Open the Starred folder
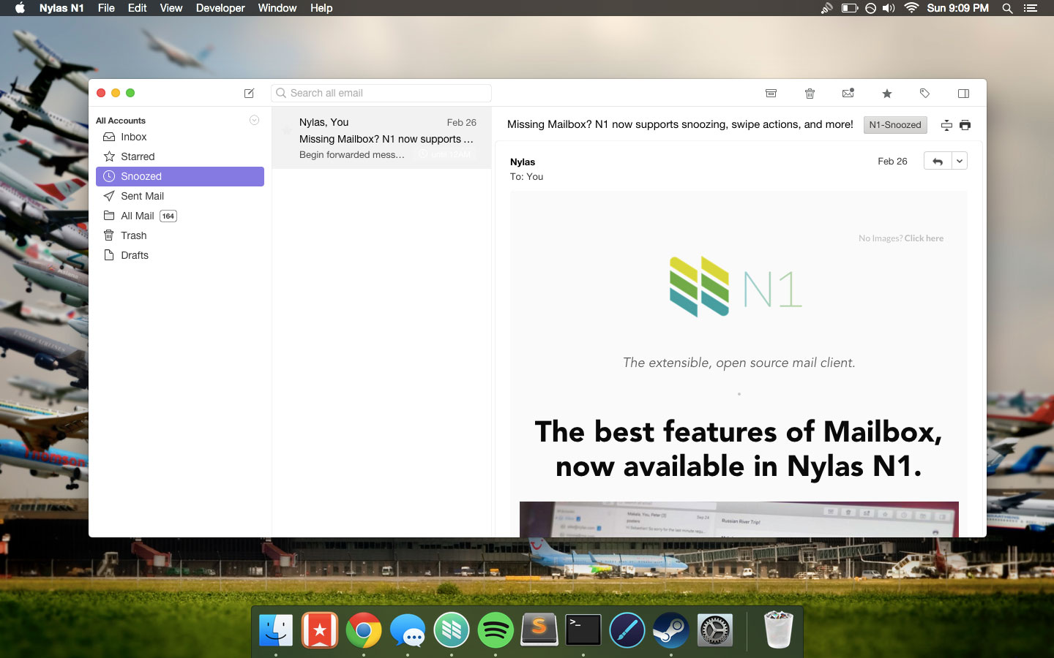The image size is (1054, 658). tap(180, 156)
